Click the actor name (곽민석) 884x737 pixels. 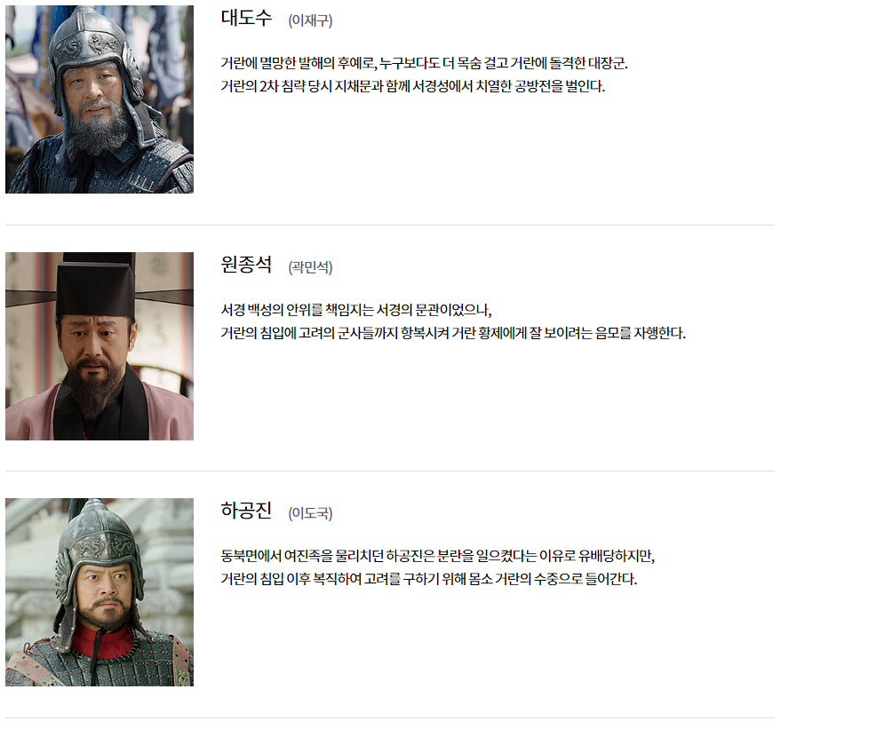coord(310,267)
